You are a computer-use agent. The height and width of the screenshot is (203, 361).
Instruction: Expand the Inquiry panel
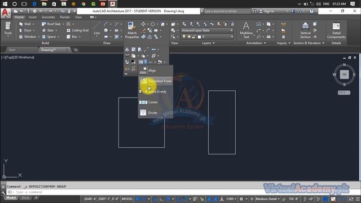tap(284, 43)
